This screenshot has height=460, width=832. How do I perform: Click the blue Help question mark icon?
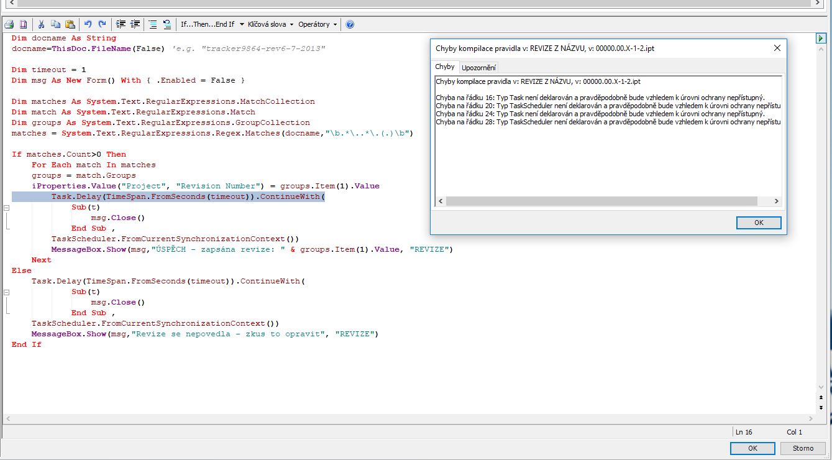click(x=350, y=25)
